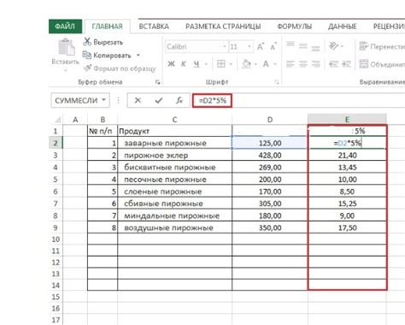Click the formula bar containing =D2*5%

coord(298,101)
